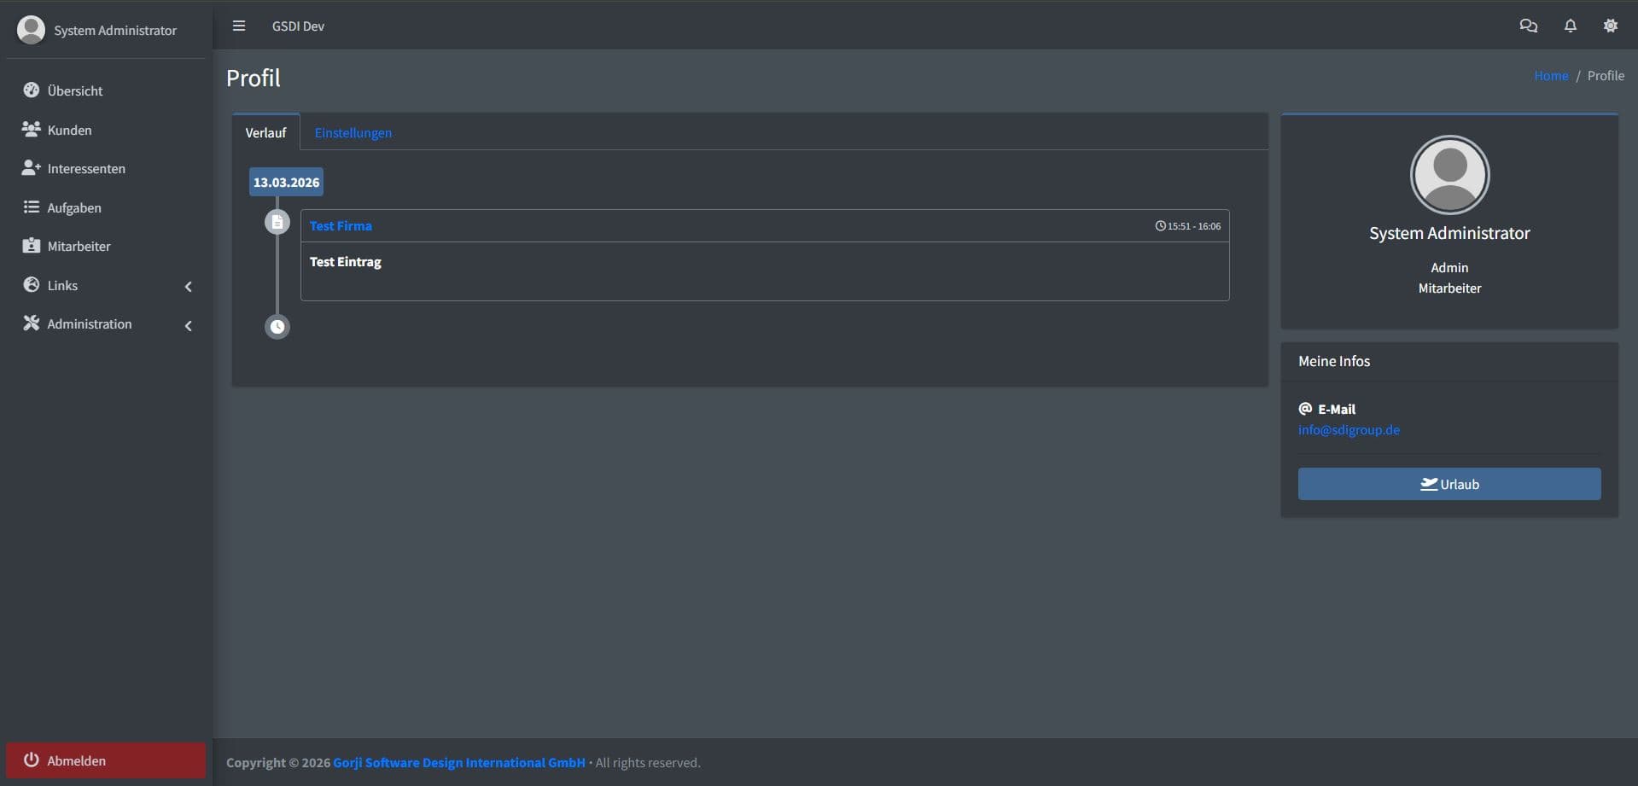This screenshot has width=1638, height=786.
Task: Expand the Links submenu chevron
Action: pyautogui.click(x=188, y=286)
